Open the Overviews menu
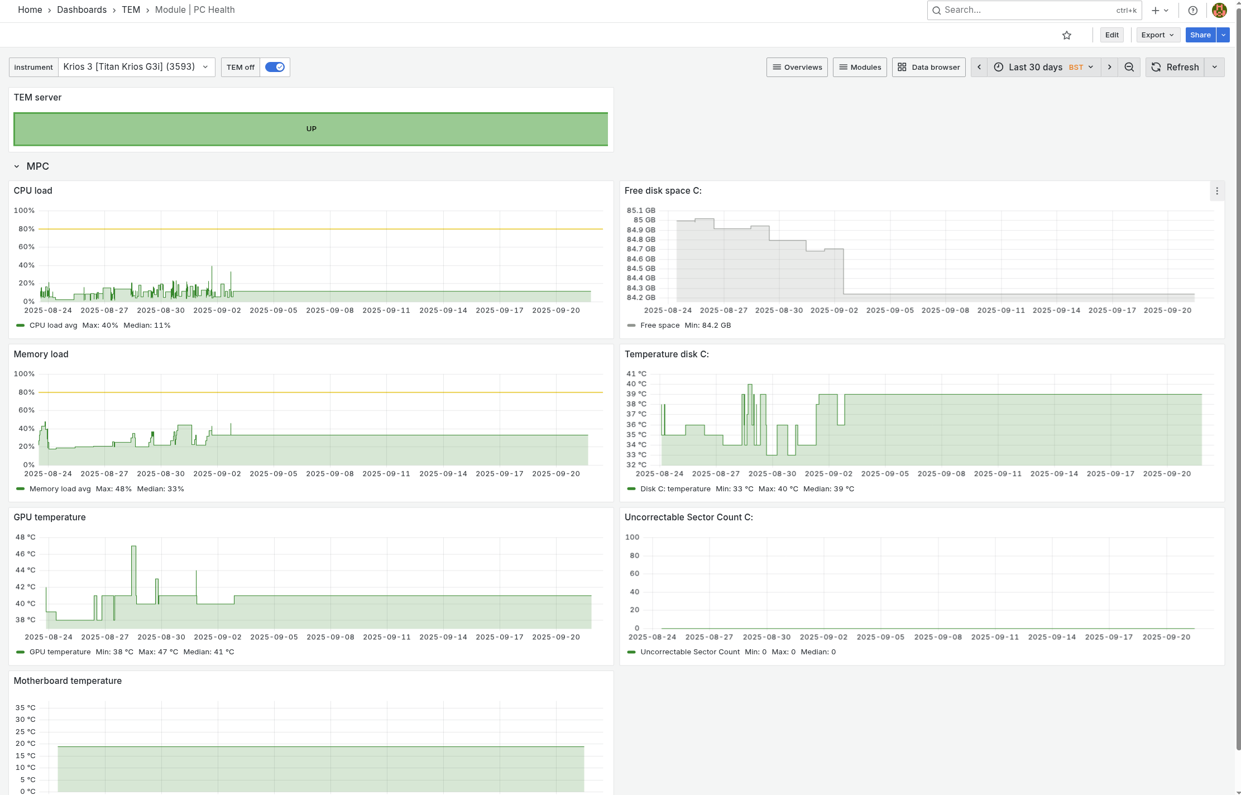Image resolution: width=1241 pixels, height=795 pixels. coord(797,67)
